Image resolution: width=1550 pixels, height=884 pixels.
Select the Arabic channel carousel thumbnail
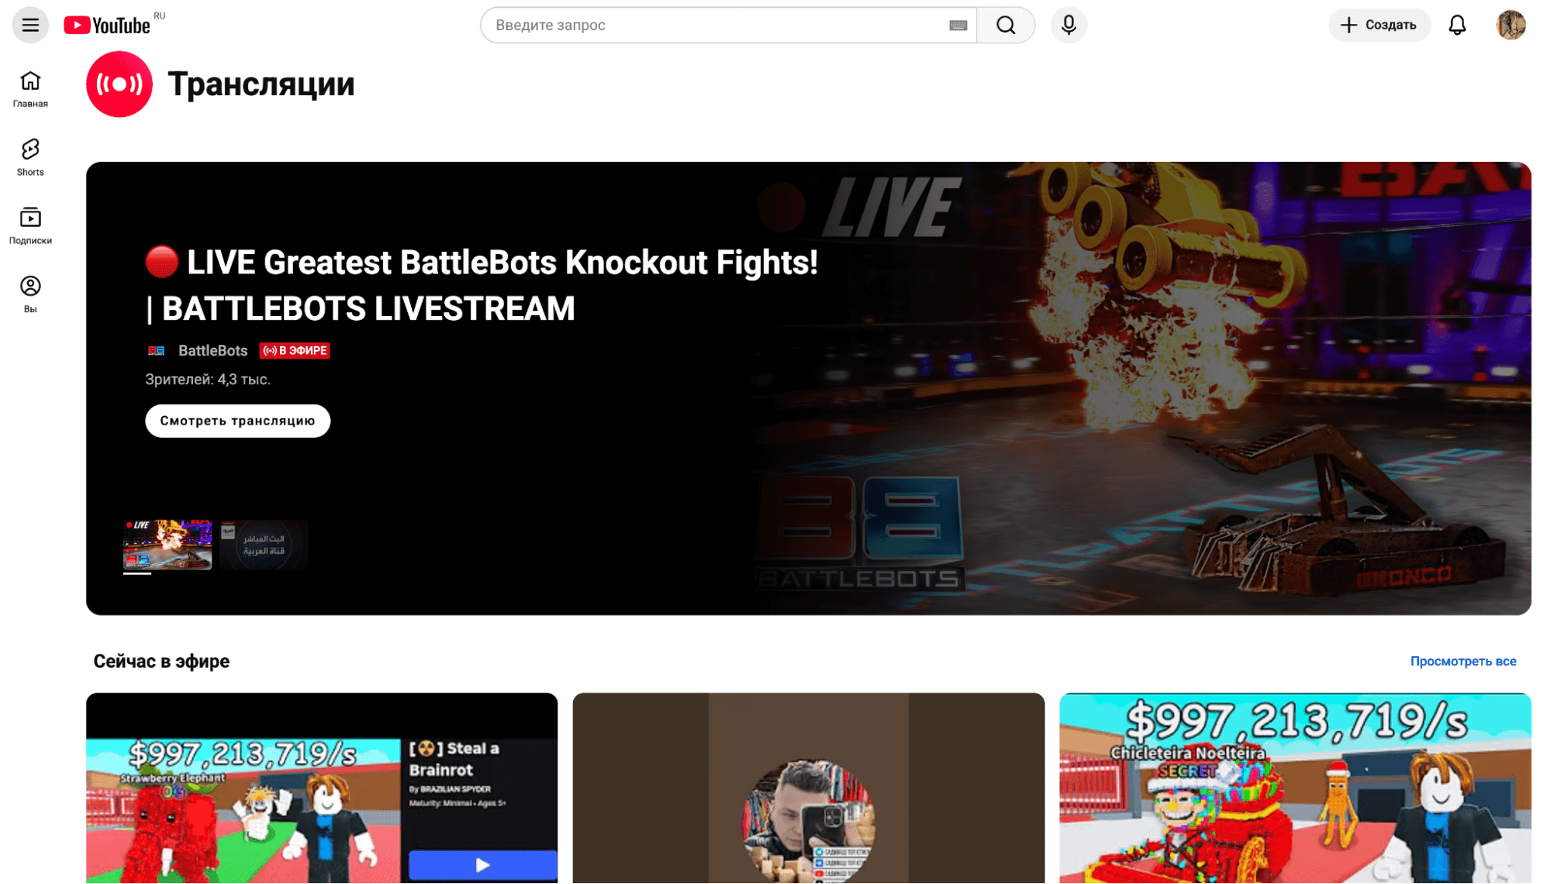point(264,545)
